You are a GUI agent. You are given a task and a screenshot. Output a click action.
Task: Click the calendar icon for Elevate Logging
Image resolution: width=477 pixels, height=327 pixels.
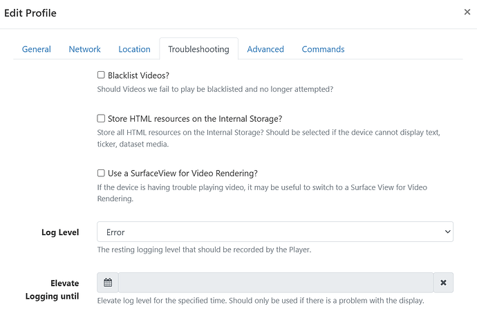107,283
